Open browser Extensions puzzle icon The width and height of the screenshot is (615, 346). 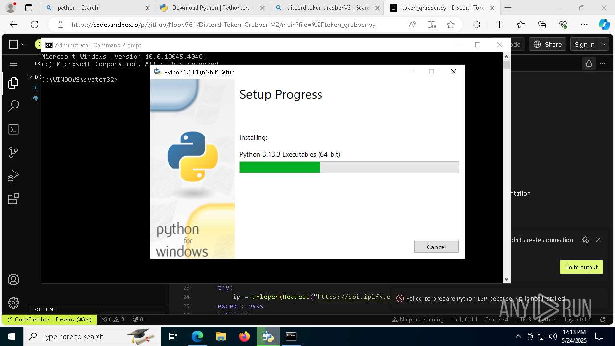476,25
